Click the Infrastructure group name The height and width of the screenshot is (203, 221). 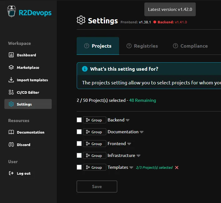pos(121,155)
